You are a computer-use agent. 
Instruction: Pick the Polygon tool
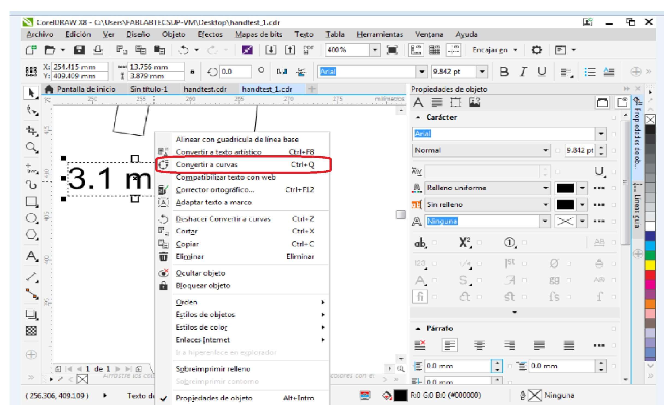click(x=32, y=234)
